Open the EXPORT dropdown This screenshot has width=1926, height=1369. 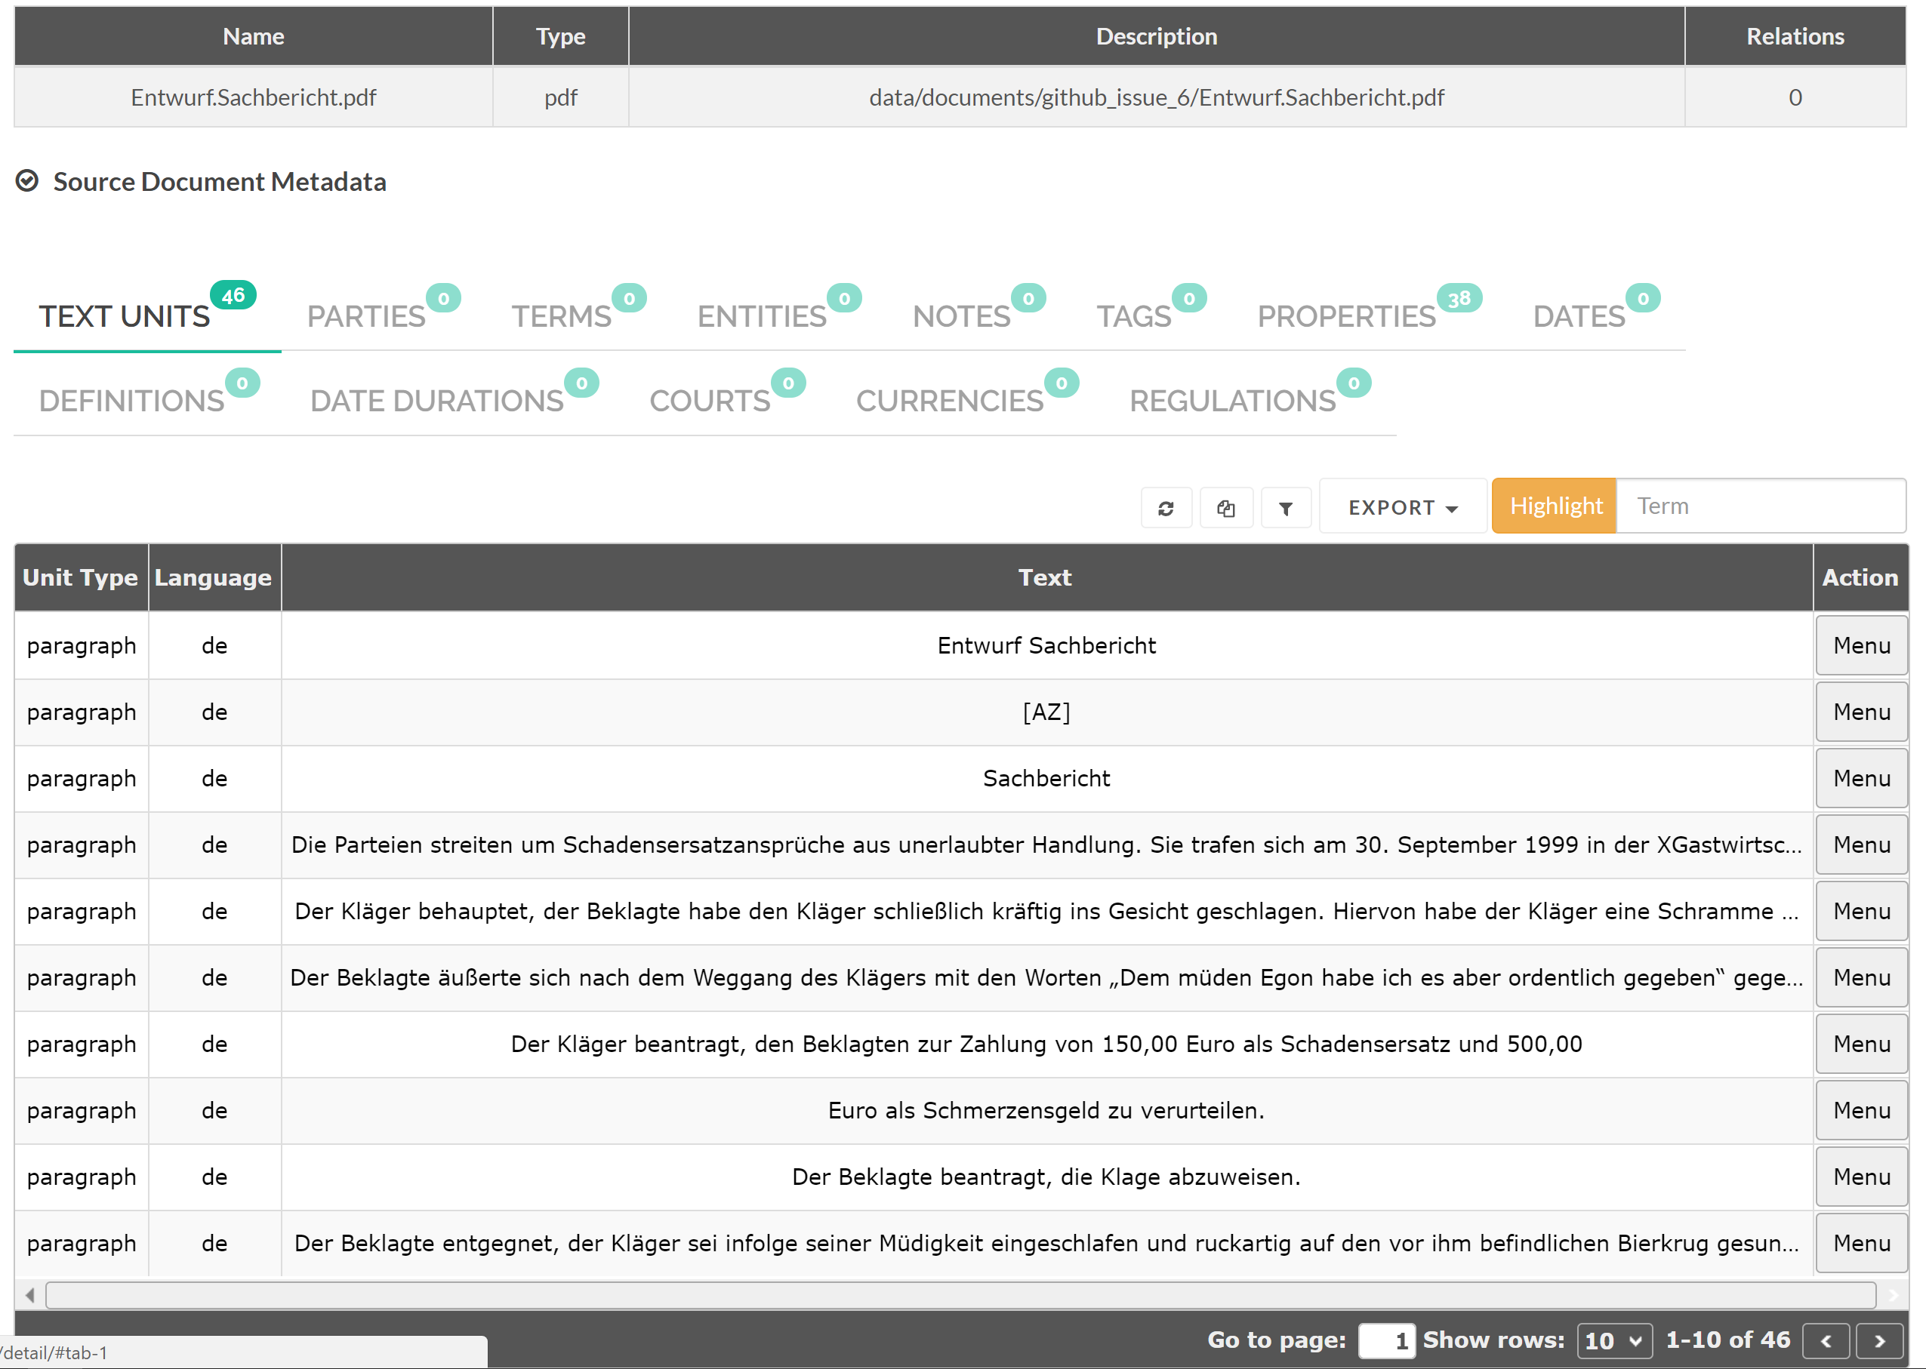coord(1401,506)
